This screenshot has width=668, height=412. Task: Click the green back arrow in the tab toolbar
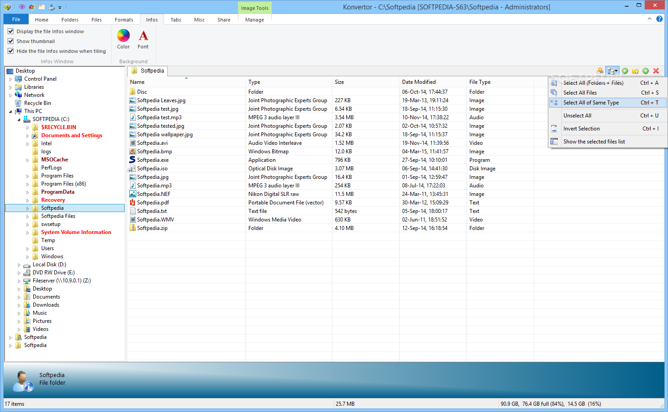(625, 71)
